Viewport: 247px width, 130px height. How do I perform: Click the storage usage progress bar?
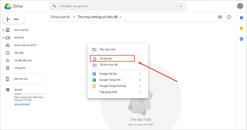30,94
